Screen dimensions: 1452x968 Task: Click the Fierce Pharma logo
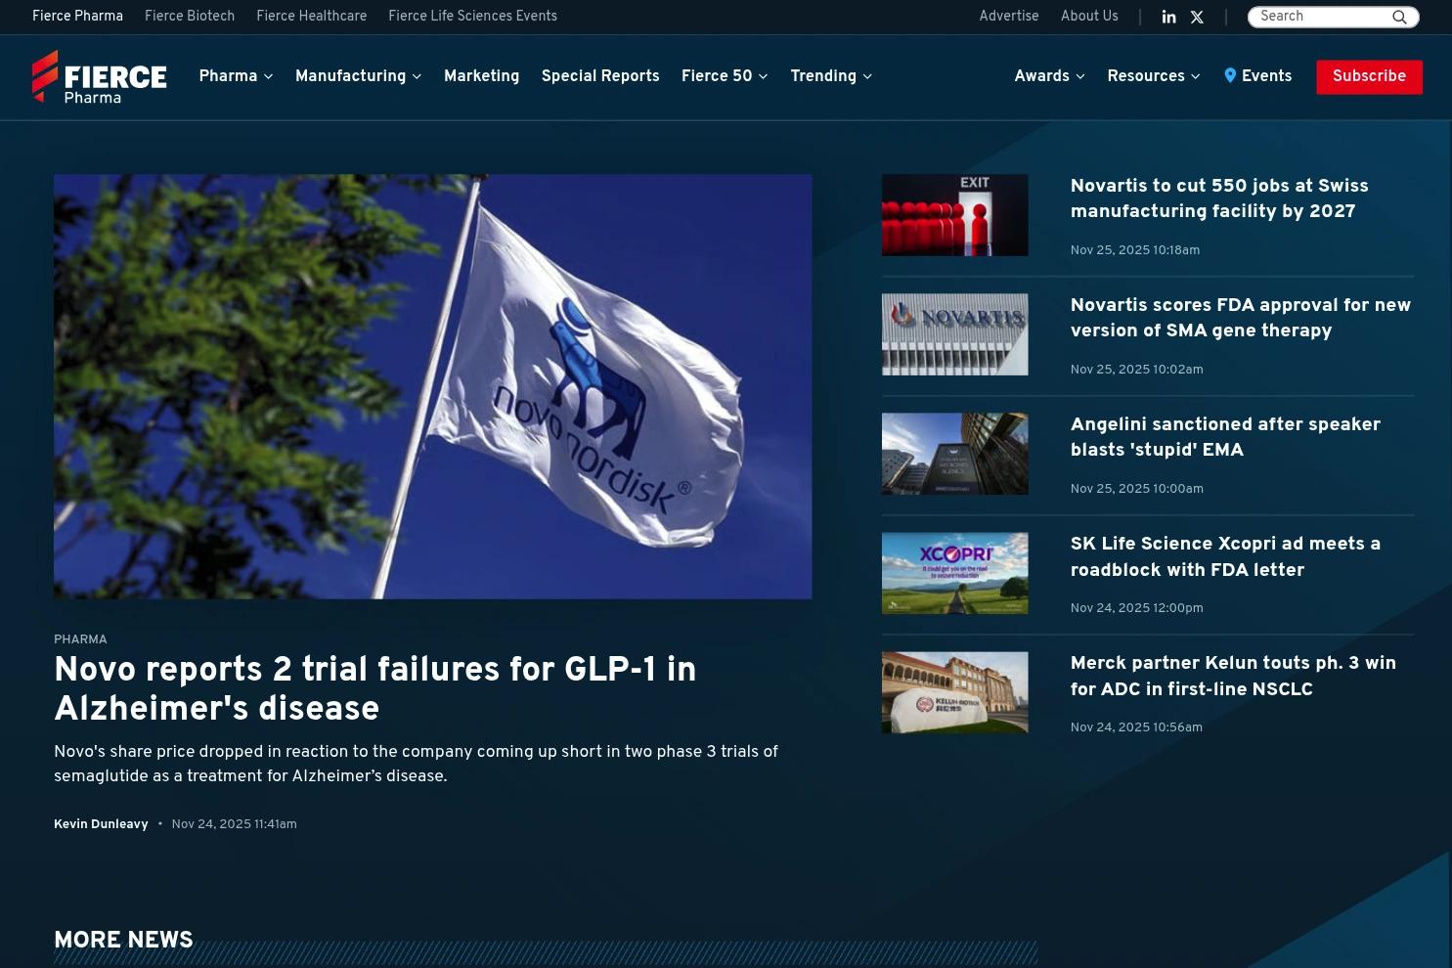[99, 76]
